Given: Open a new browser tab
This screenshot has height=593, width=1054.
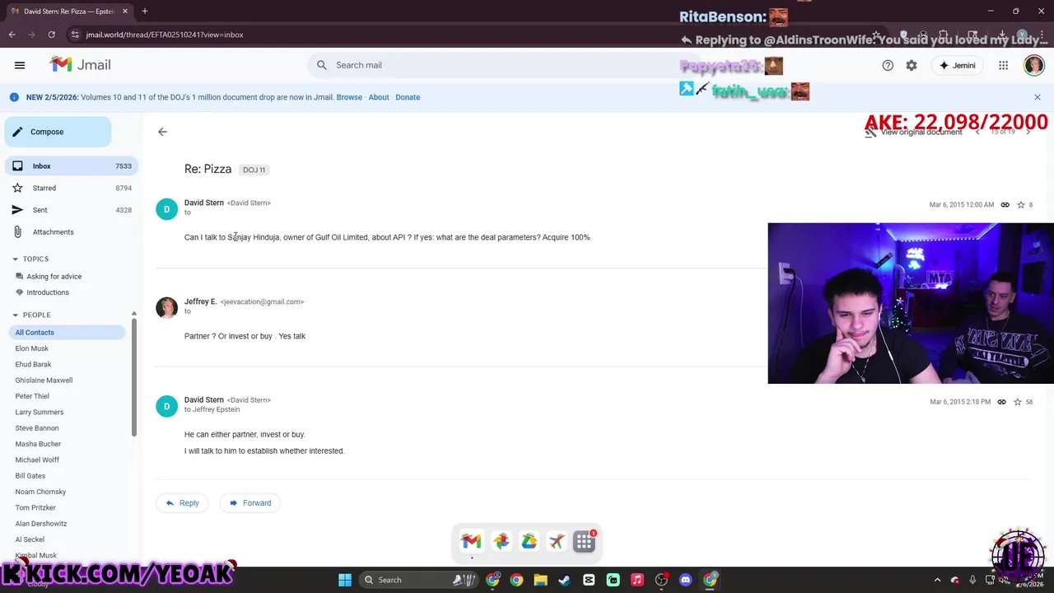Looking at the screenshot, I should coord(145,12).
